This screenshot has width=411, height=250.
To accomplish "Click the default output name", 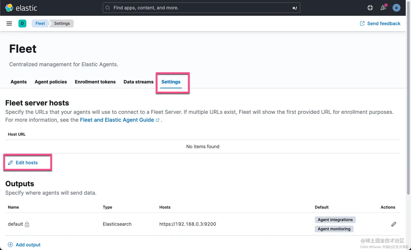I will [x=15, y=224].
